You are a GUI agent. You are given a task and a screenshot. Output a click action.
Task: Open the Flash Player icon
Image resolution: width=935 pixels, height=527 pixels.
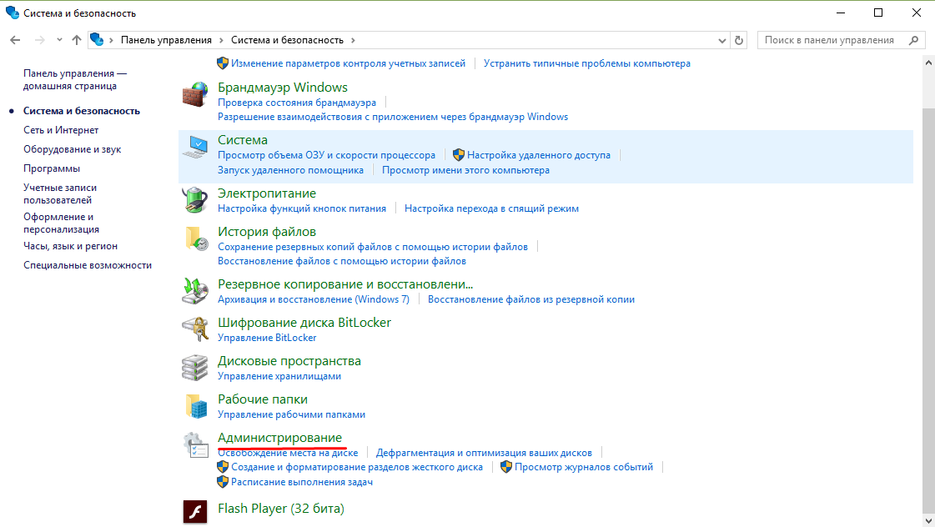(x=194, y=510)
